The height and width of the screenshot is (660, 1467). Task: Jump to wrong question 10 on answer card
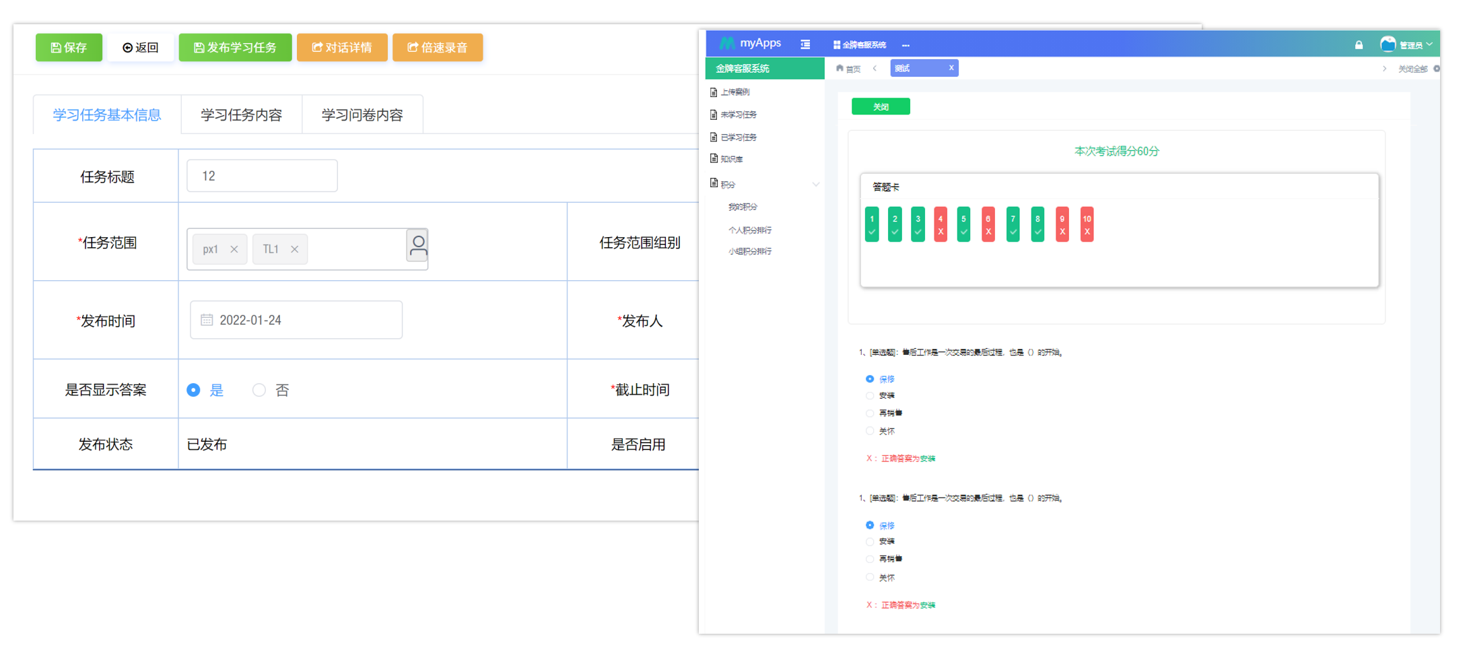(x=1087, y=224)
